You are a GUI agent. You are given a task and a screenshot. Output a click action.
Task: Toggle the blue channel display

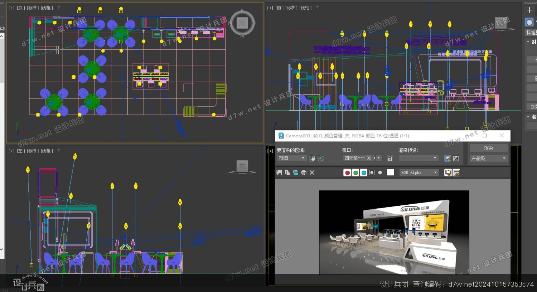(364, 173)
